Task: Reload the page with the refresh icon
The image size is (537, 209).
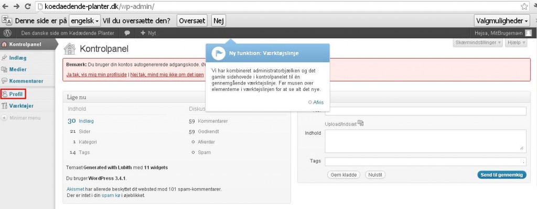Action: 29,7
